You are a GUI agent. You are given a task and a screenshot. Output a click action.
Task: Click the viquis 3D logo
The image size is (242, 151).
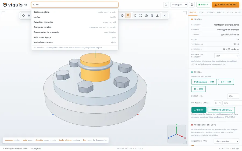click(15, 5)
